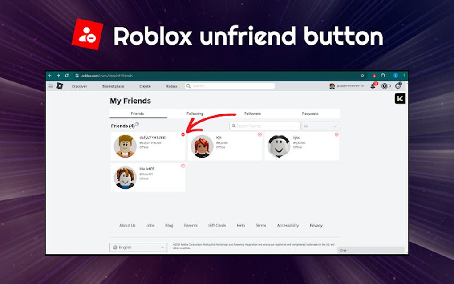Screen dimensions: 454x284
Task: Click the unfriend icon on lifeJet07's card
Action: (183, 166)
